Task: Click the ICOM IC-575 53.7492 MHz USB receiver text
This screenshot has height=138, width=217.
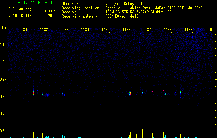Action: pyautogui.click(x=138, y=12)
